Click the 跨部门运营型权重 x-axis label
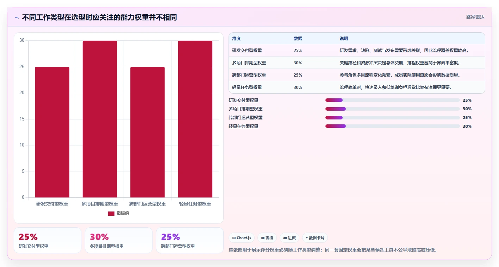 (148, 204)
